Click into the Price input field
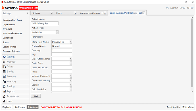 tap(62, 72)
